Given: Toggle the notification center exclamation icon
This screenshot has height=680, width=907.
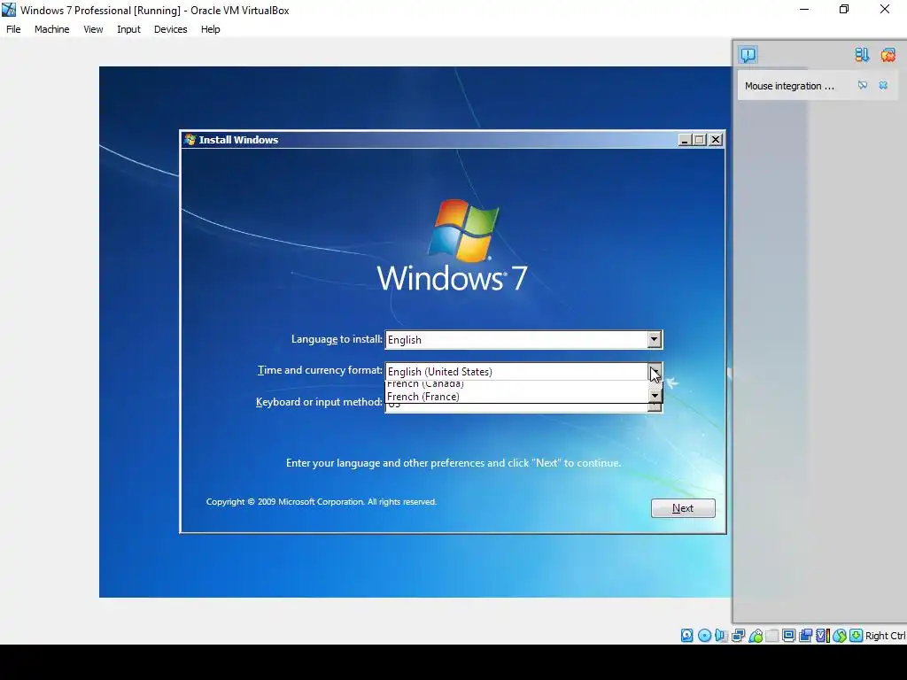Looking at the screenshot, I should 748,55.
